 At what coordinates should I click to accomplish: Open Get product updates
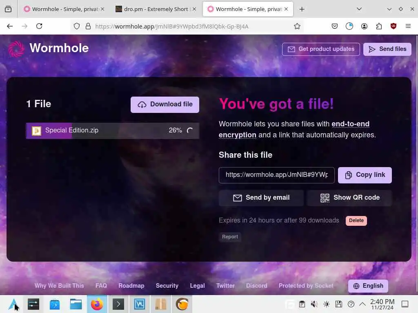pyautogui.click(x=321, y=49)
